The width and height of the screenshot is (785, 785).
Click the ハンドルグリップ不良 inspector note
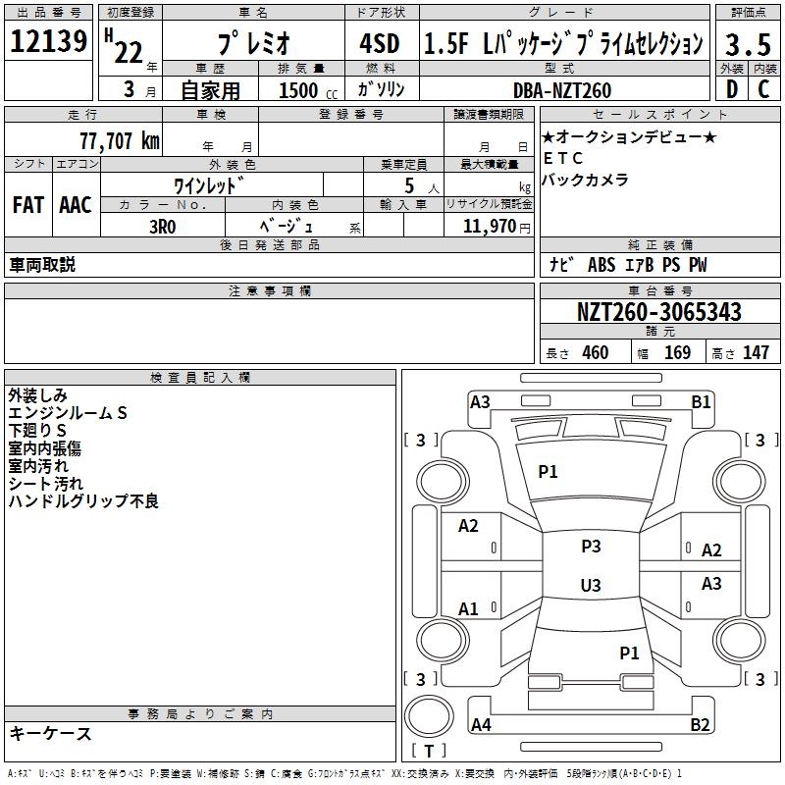click(83, 501)
